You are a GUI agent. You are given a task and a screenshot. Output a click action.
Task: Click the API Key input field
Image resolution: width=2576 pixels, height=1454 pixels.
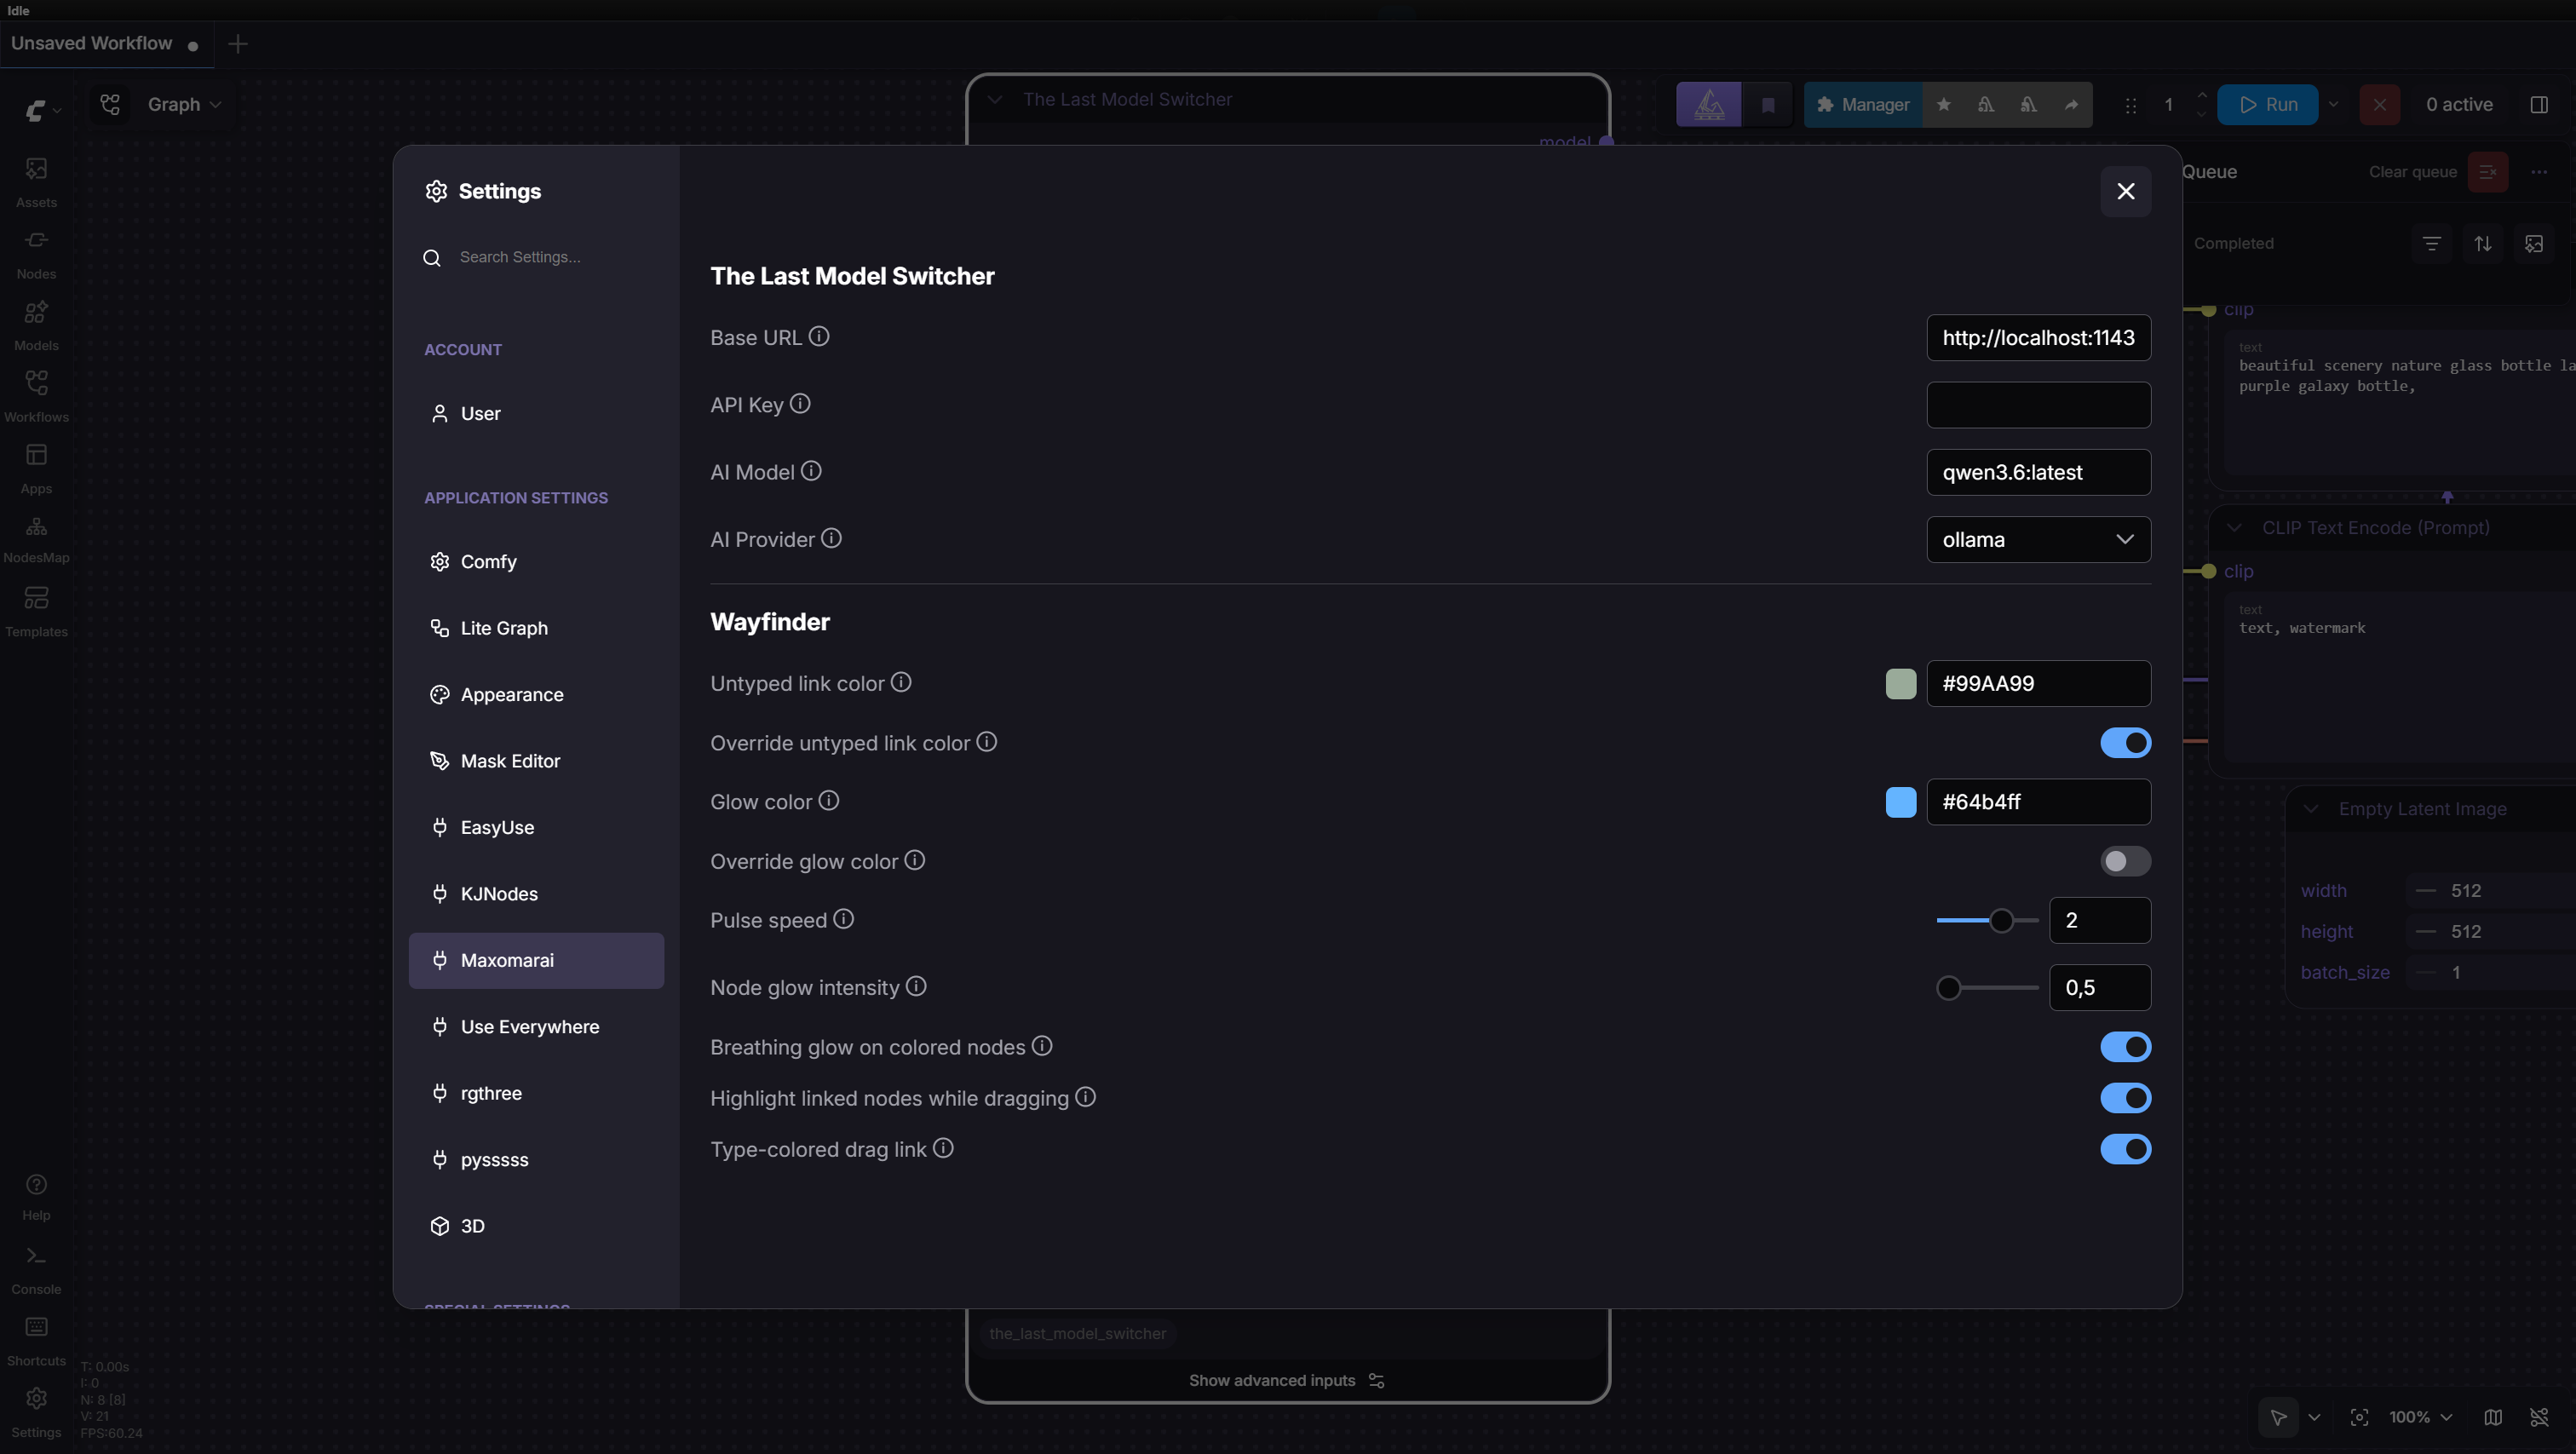click(2038, 405)
